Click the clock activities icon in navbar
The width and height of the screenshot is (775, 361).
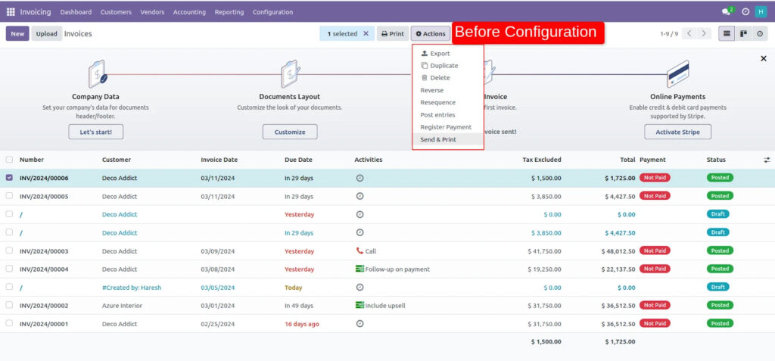(745, 12)
